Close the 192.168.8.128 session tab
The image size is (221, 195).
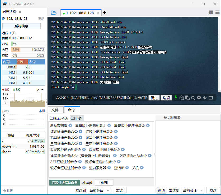tap(98, 13)
